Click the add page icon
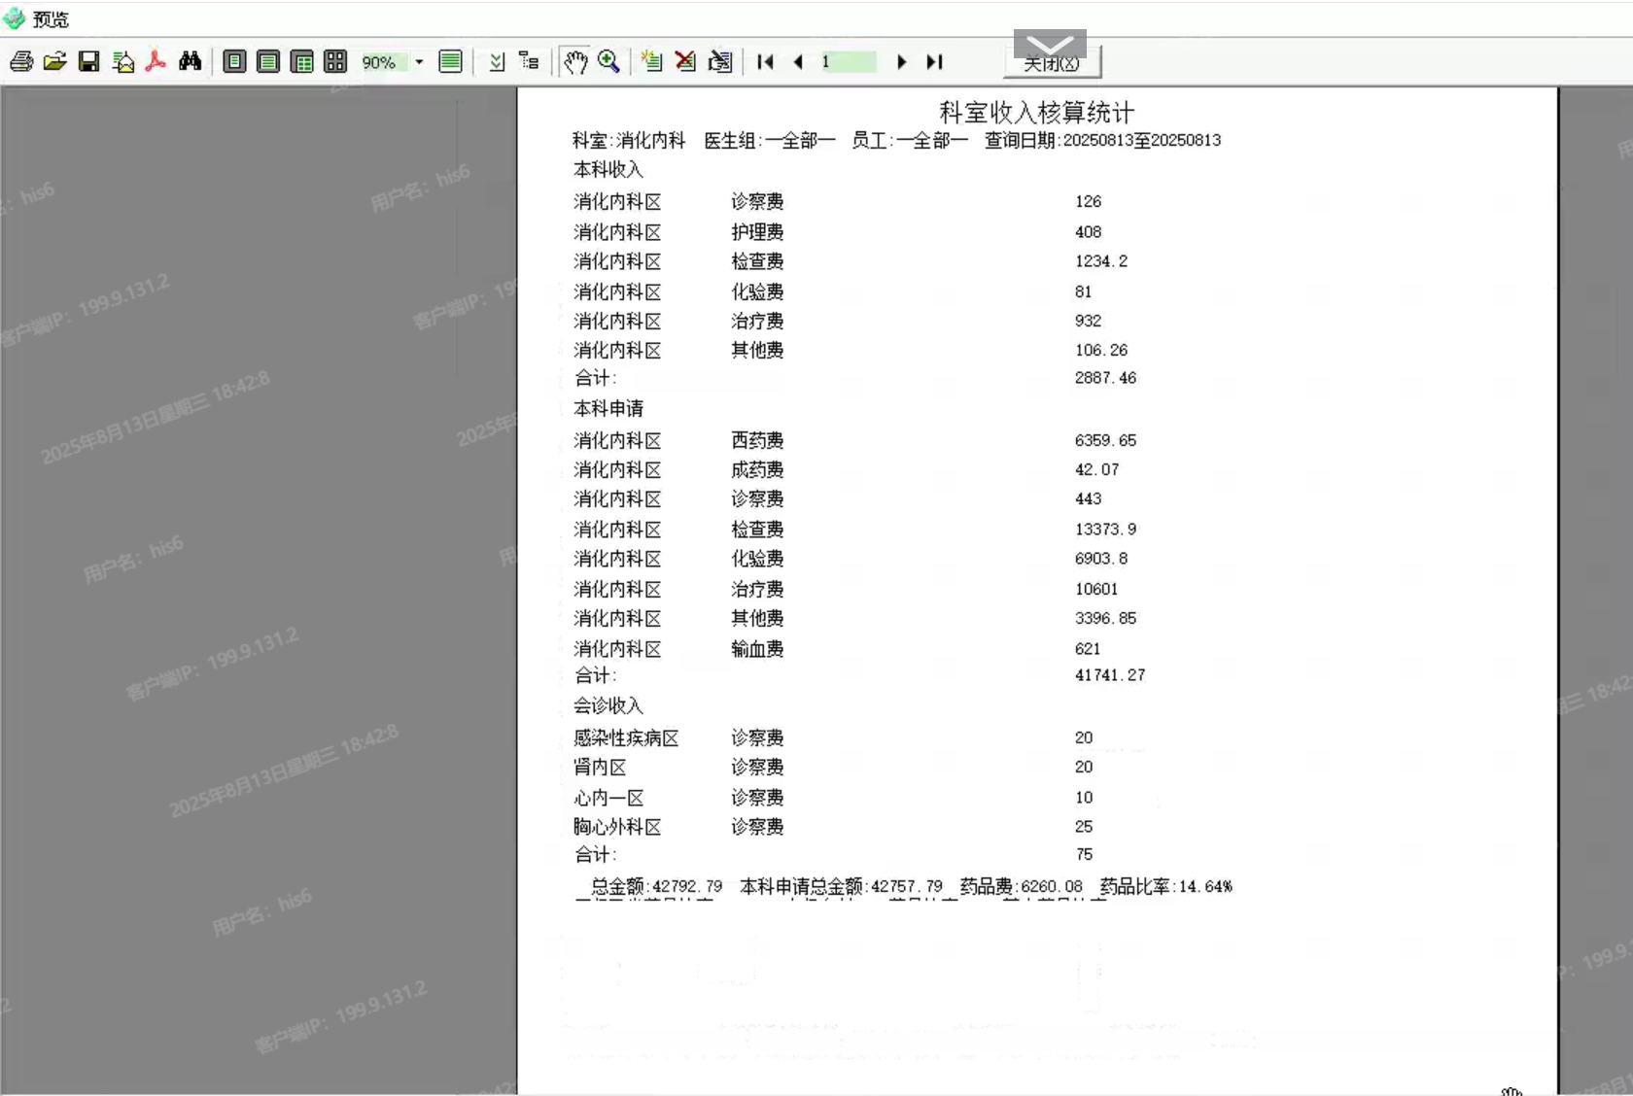Viewport: 1633px width, 1096px height. 651,62
